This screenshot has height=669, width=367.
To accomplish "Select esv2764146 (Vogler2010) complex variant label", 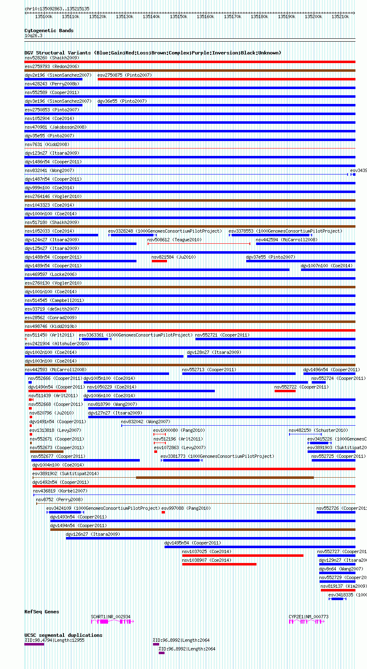I will pos(53,196).
